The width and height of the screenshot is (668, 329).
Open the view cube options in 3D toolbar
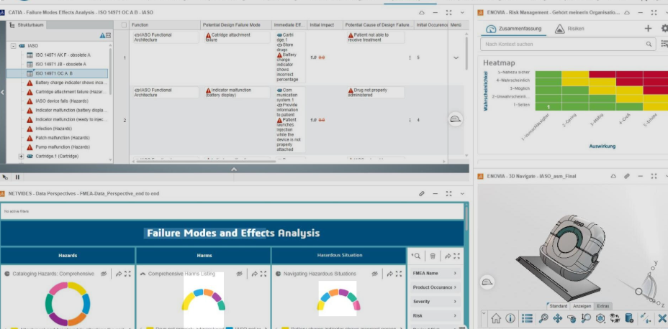(x=600, y=318)
